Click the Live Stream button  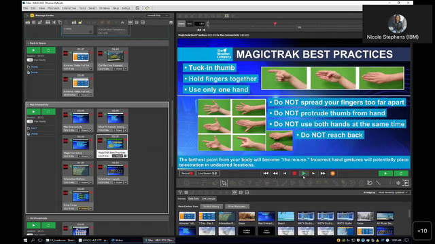(x=207, y=174)
